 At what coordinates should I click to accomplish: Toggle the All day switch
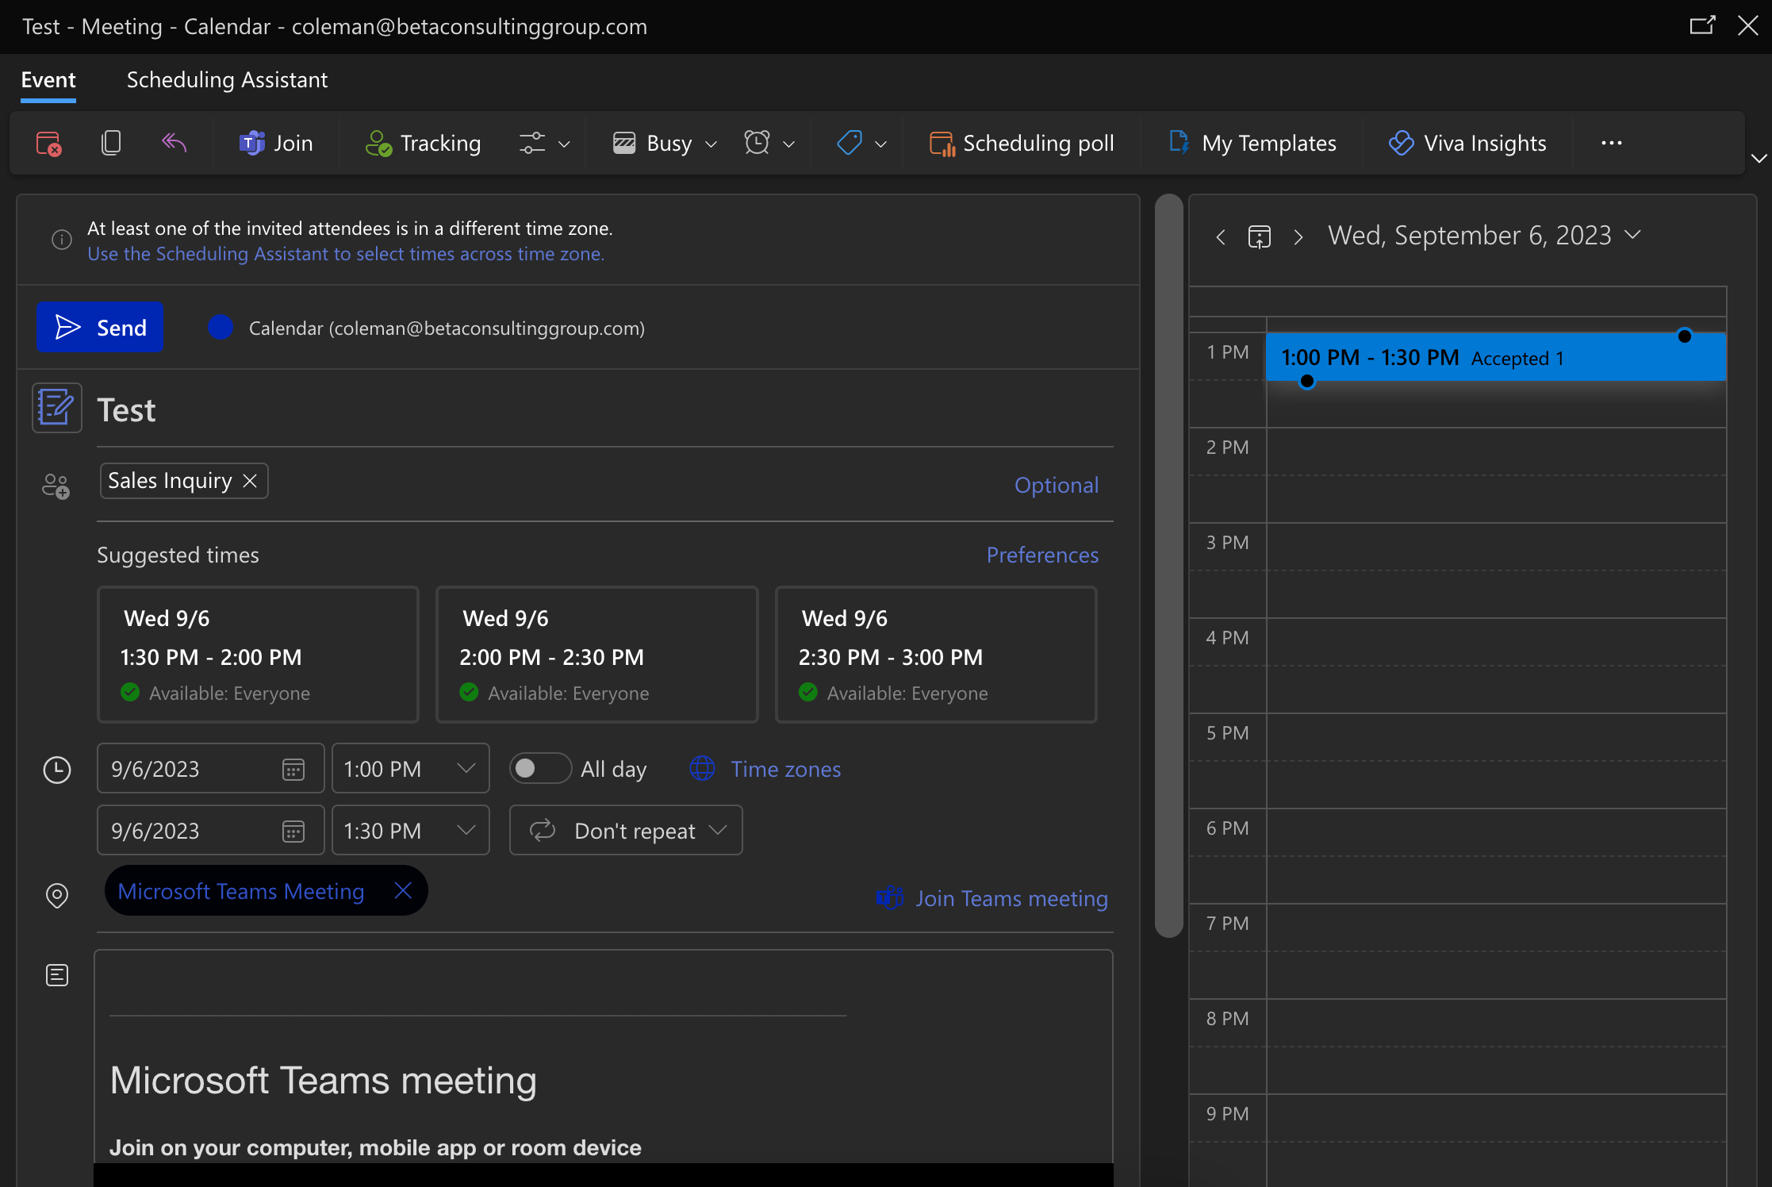(x=540, y=769)
